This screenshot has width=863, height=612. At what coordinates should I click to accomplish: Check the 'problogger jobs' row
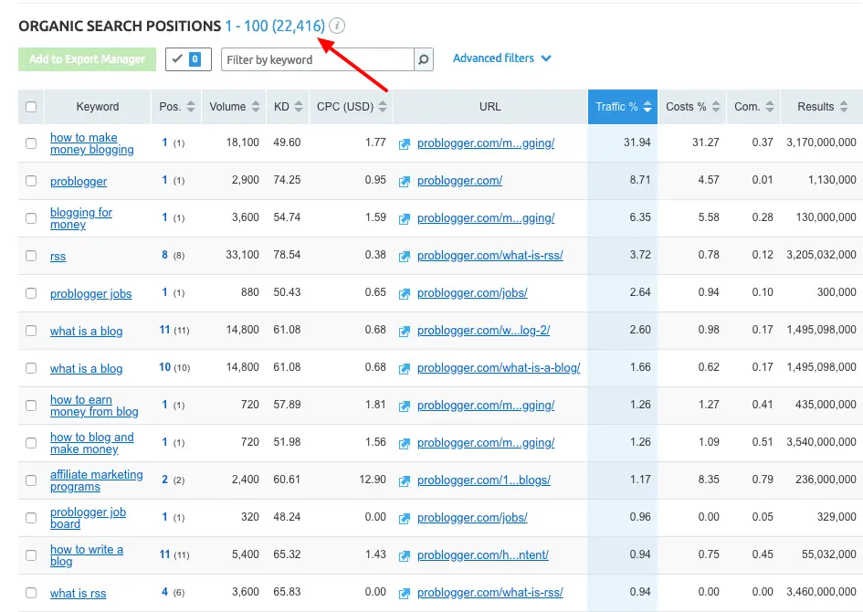pos(31,293)
